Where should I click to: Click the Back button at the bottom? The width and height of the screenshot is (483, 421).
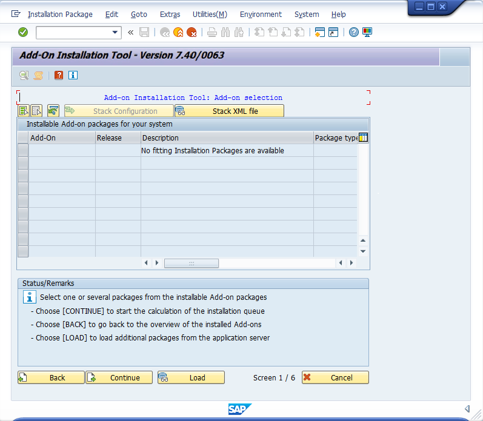coord(51,377)
